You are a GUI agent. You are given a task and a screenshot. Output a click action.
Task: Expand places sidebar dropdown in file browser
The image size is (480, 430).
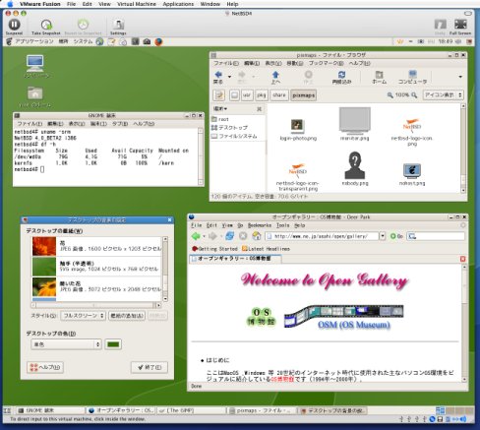pyautogui.click(x=220, y=108)
